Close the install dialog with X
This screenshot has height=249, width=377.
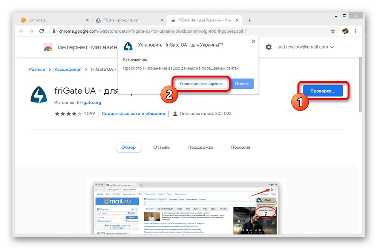coord(253,41)
